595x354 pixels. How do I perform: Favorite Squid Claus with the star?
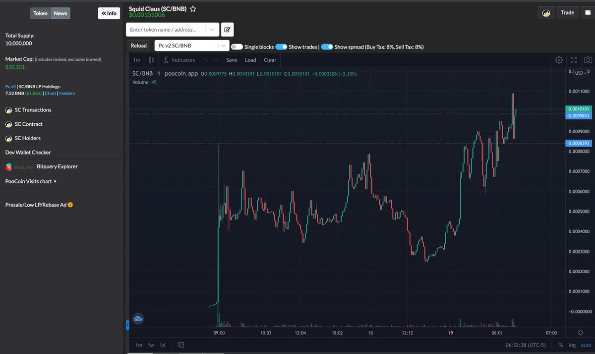[192, 8]
